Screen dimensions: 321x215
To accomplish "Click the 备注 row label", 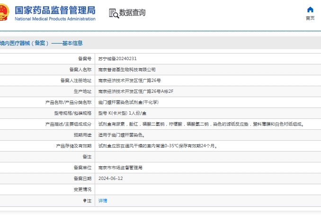I will 87,157.
